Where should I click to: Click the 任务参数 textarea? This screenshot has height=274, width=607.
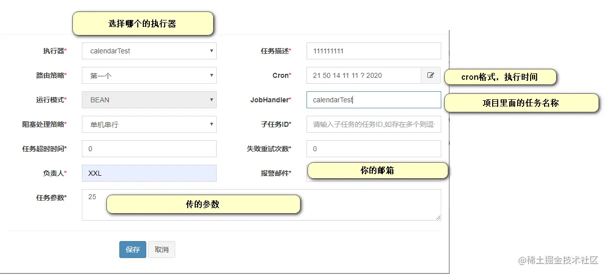262,205
